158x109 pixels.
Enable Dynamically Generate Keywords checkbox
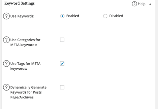[62, 87]
